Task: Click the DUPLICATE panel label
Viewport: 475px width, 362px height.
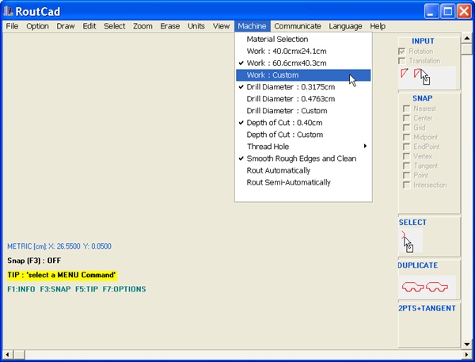Action: pos(418,265)
